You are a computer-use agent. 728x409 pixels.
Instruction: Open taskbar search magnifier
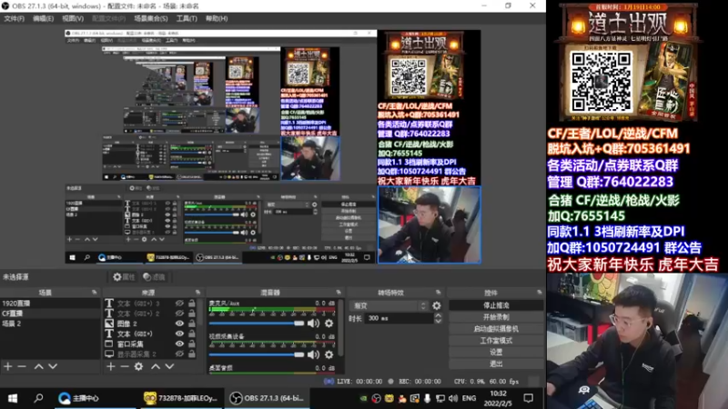(38, 398)
